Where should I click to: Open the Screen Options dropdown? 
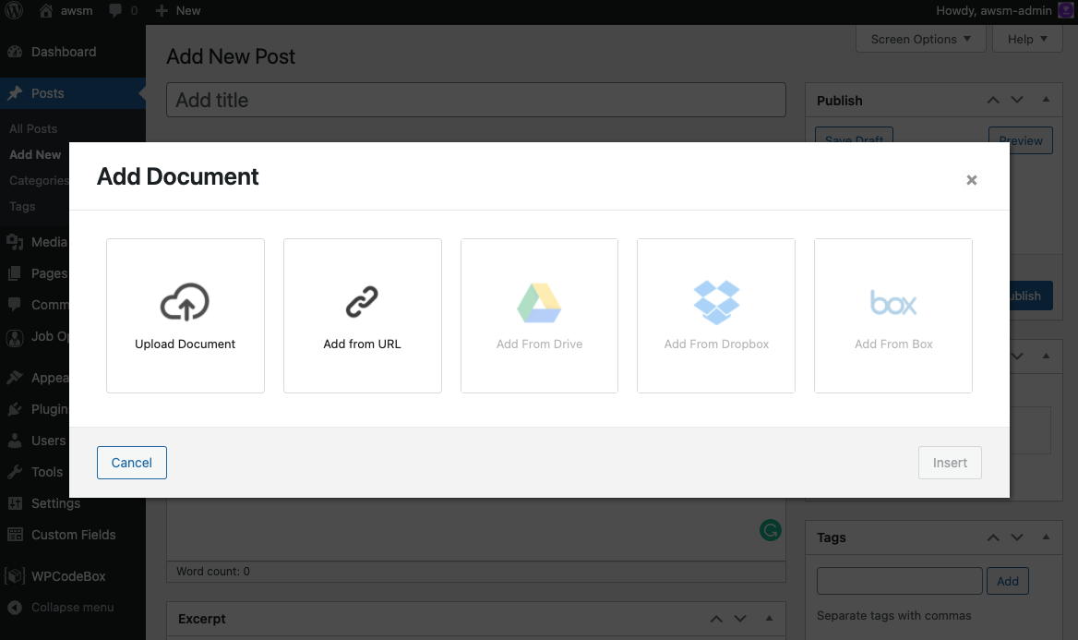[919, 39]
